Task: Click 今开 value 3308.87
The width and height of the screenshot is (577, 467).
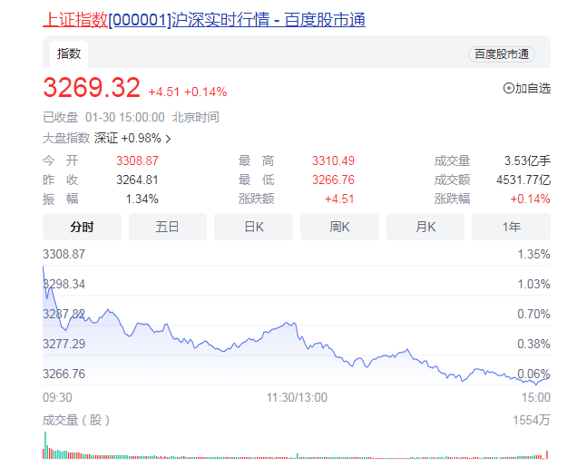Action: (x=137, y=161)
